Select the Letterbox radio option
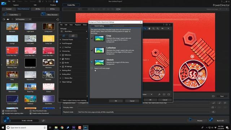 92,50
